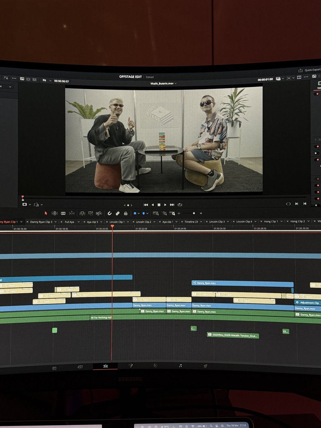This screenshot has height=428, width=321.
Task: Open the Lincoln Clip 2 tab dropdown arrow
Action: click(155, 222)
